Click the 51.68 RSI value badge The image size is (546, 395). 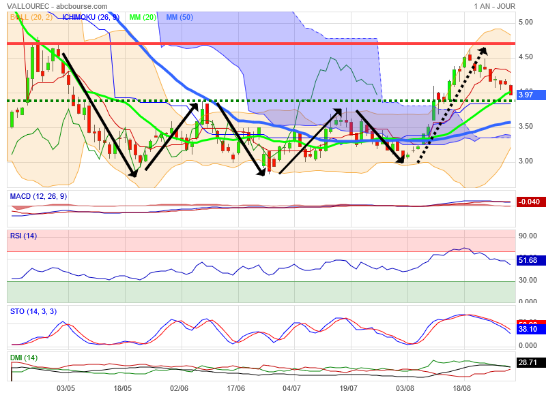[531, 260]
